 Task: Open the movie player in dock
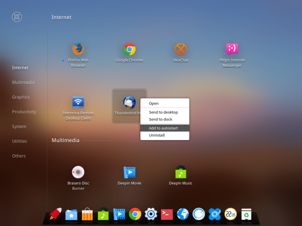click(119, 214)
